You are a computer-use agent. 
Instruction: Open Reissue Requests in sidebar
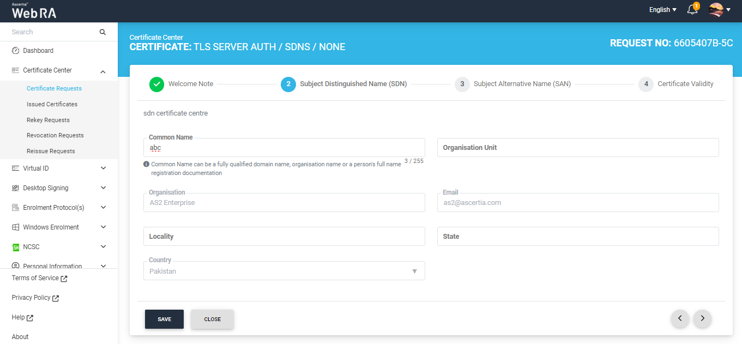point(51,151)
